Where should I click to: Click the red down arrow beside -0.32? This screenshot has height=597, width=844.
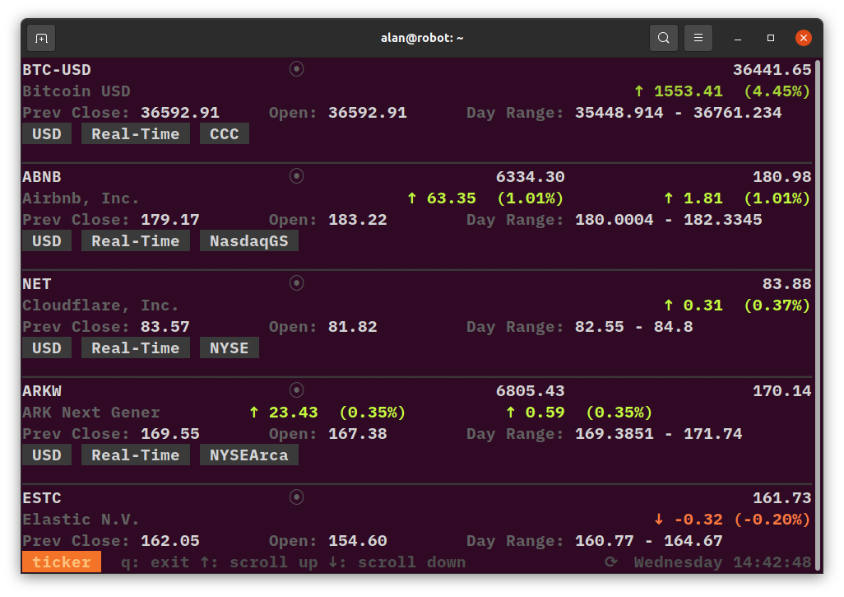(659, 520)
